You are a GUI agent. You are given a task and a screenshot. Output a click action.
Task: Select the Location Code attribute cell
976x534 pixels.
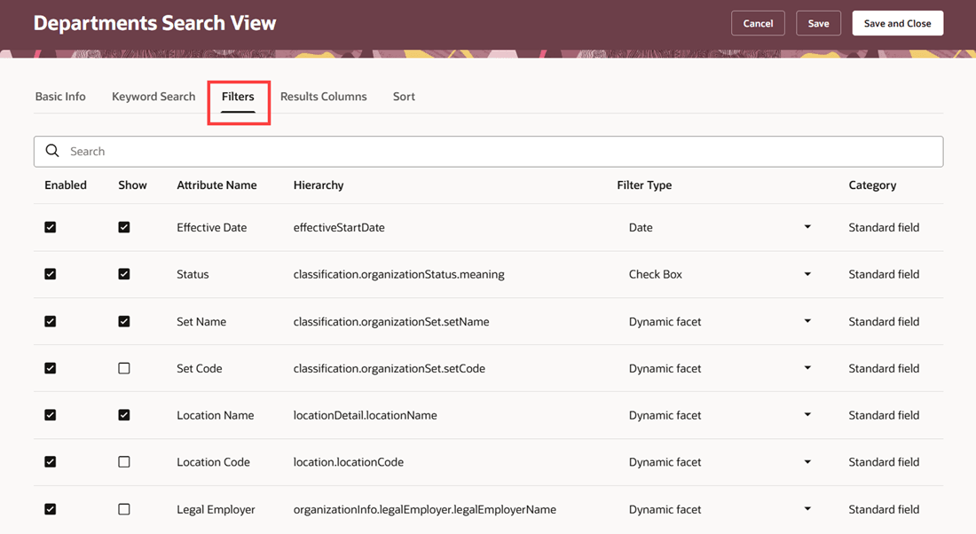[213, 462]
